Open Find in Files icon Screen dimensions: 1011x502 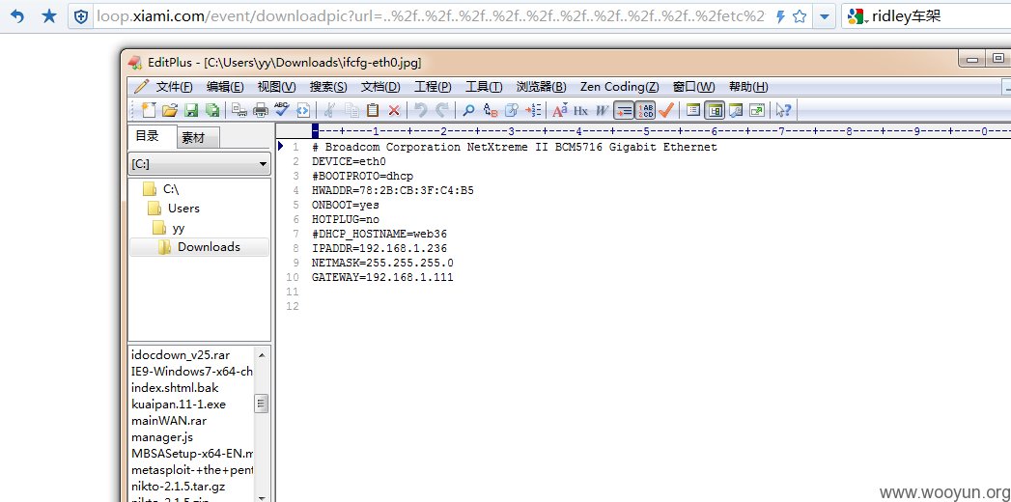(512, 110)
